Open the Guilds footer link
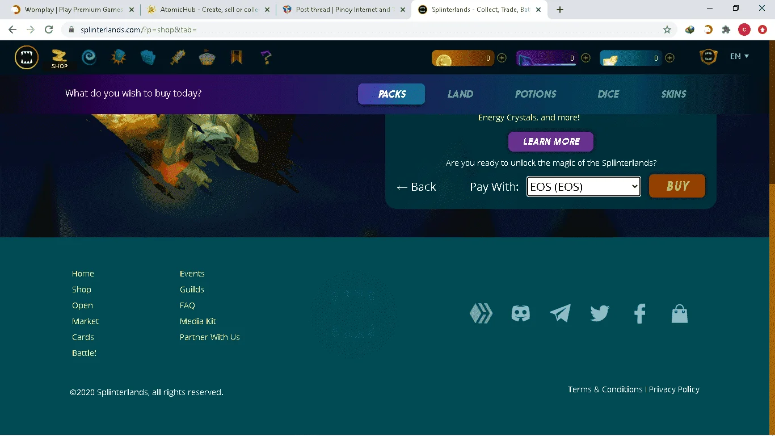The width and height of the screenshot is (775, 436). [192, 290]
